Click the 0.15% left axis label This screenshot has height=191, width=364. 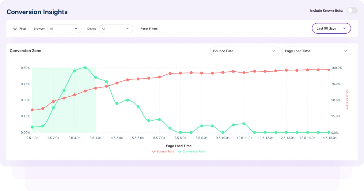[x=25, y=116]
